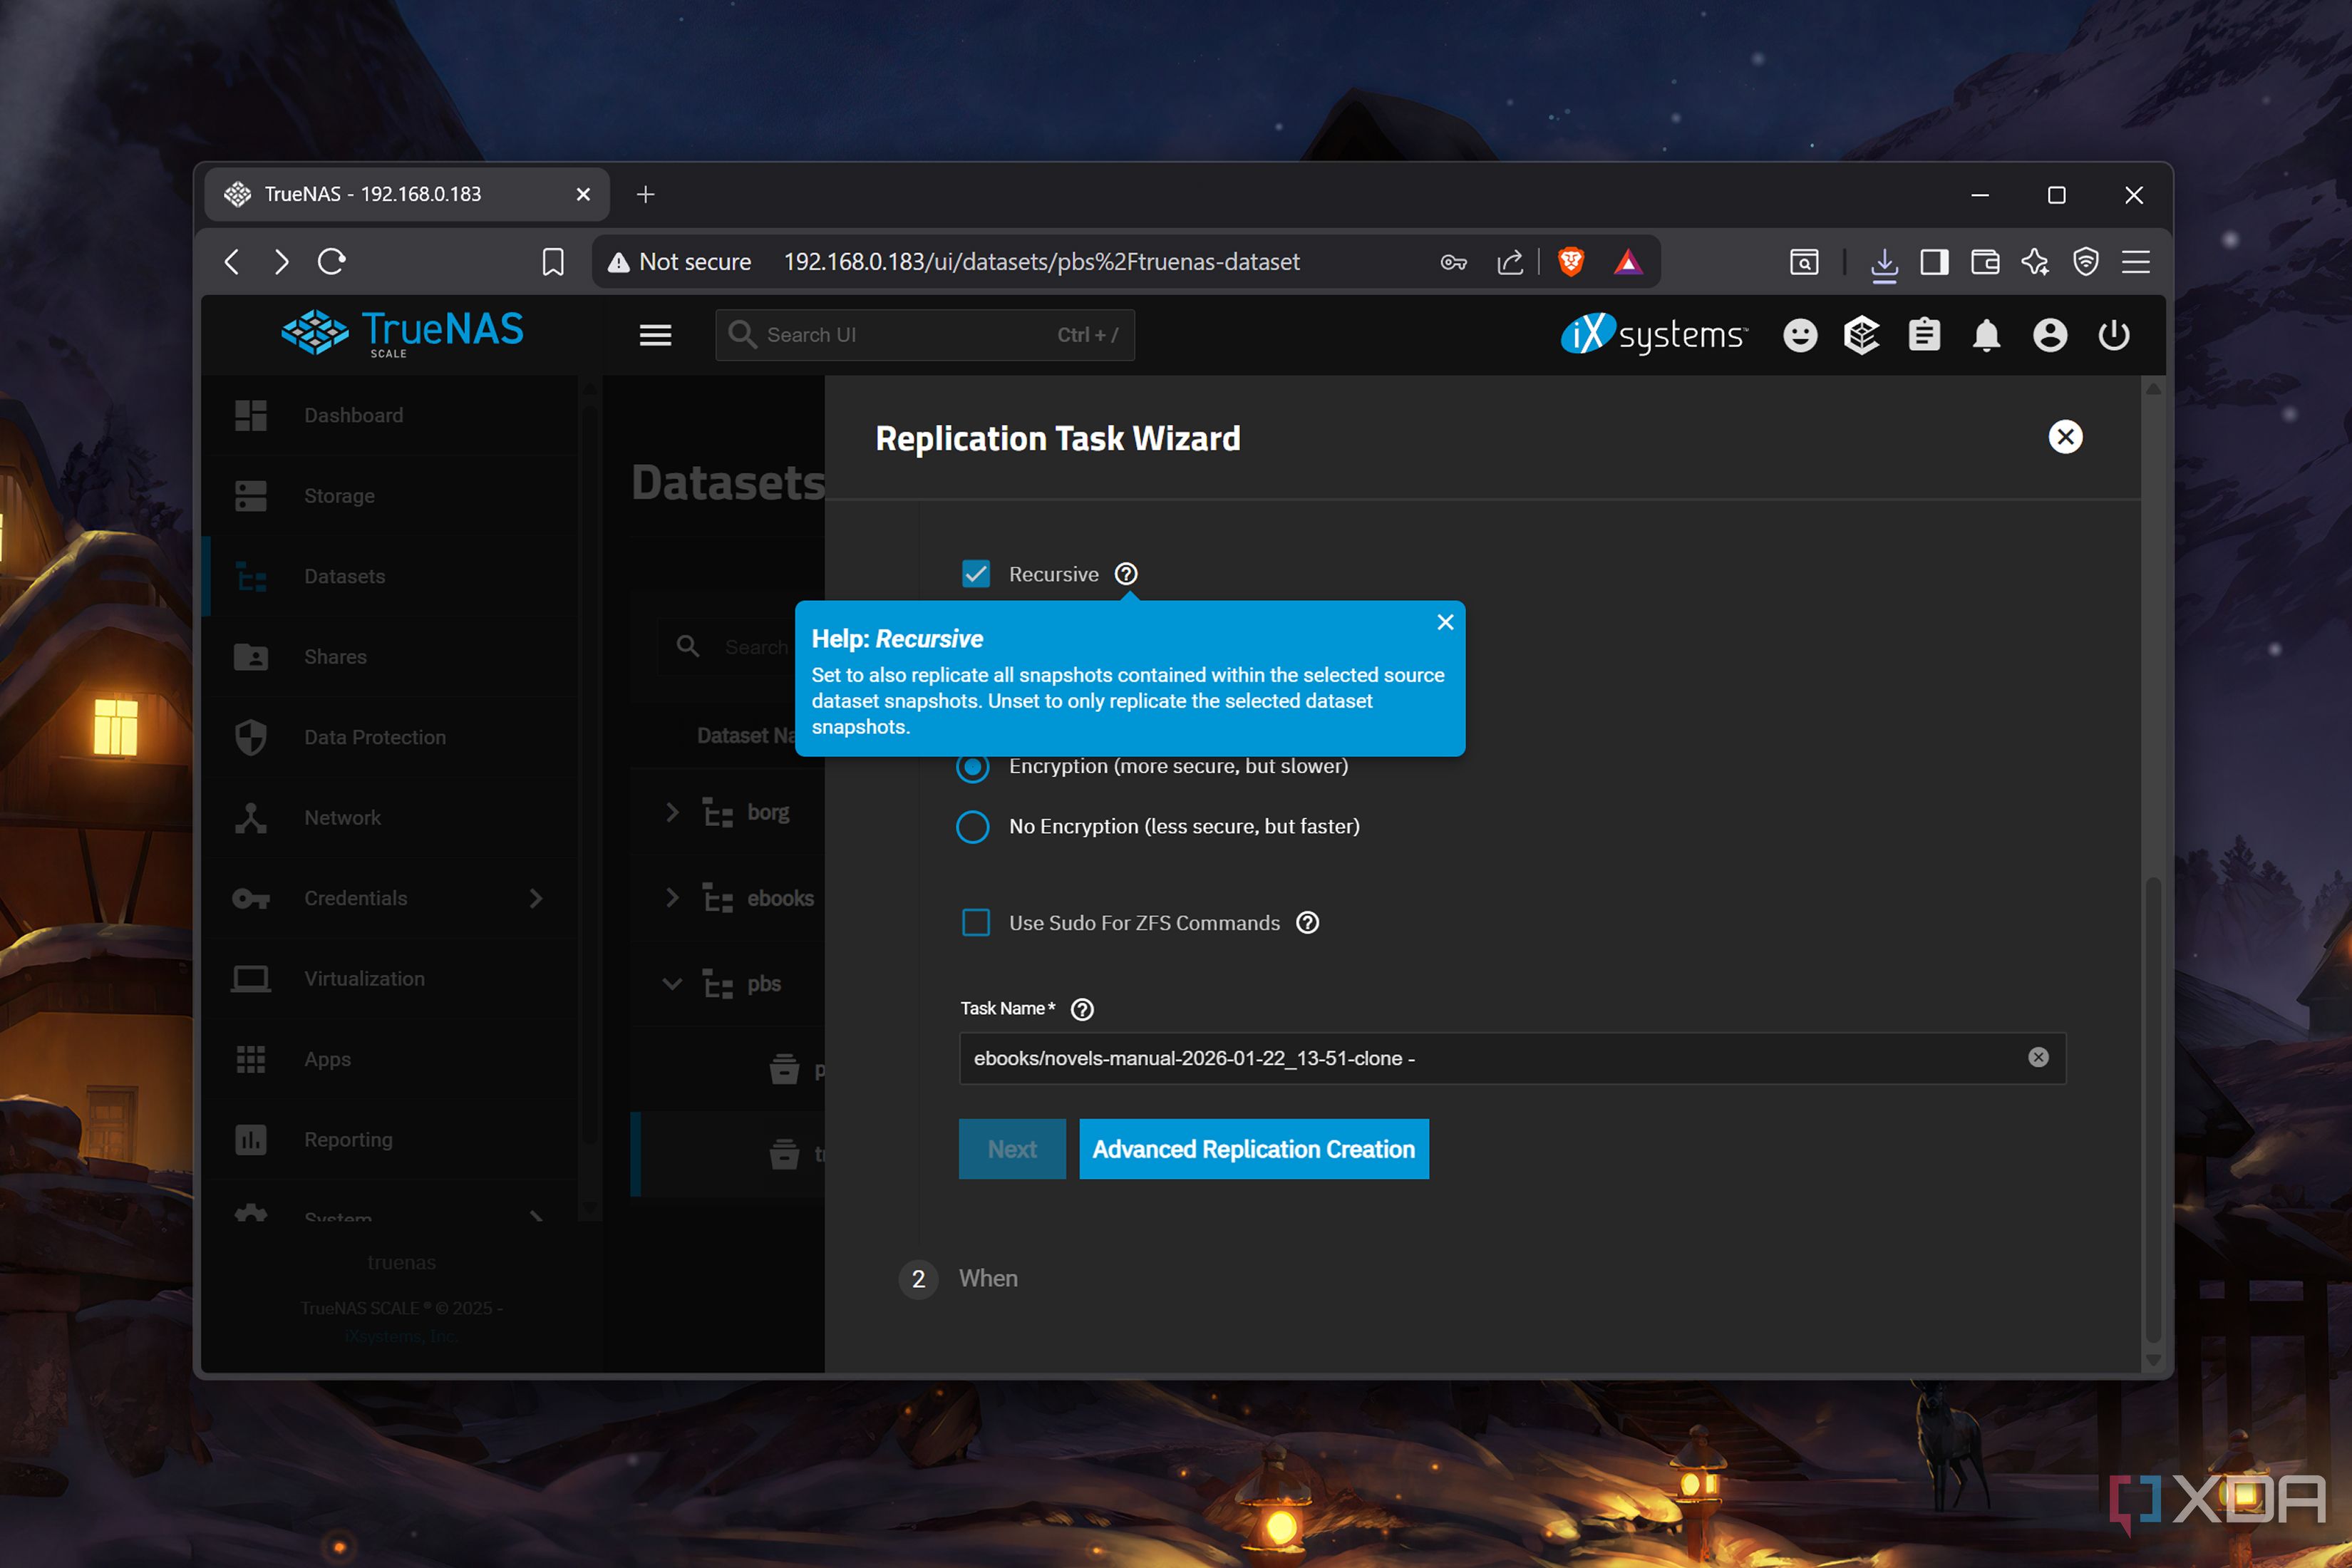Open a new browser tab
This screenshot has height=1568, width=2352.
646,194
